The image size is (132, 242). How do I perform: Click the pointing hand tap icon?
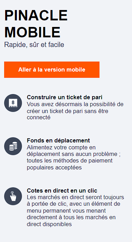(13, 196)
